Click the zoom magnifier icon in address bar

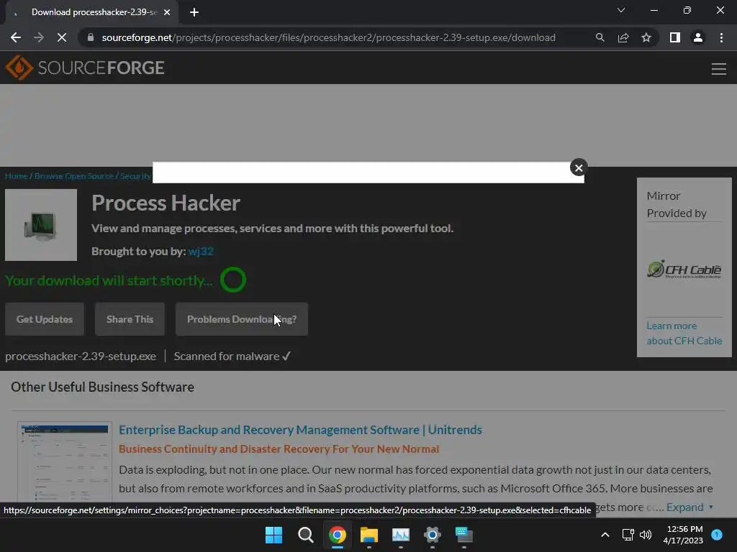click(x=600, y=37)
